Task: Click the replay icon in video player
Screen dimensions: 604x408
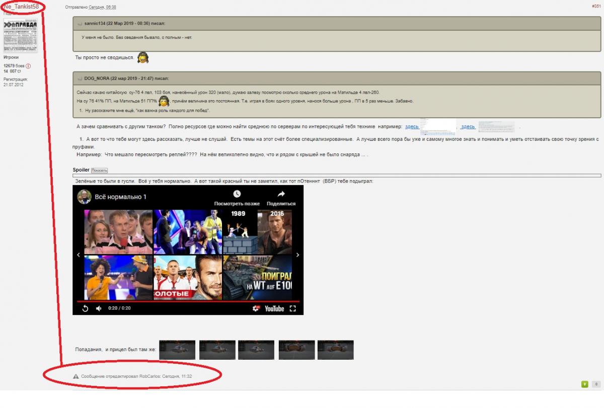Action: point(85,308)
